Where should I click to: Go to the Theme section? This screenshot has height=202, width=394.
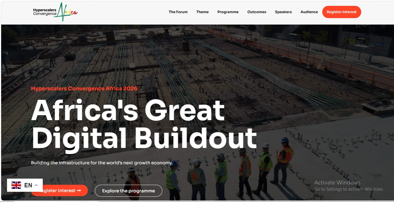203,12
